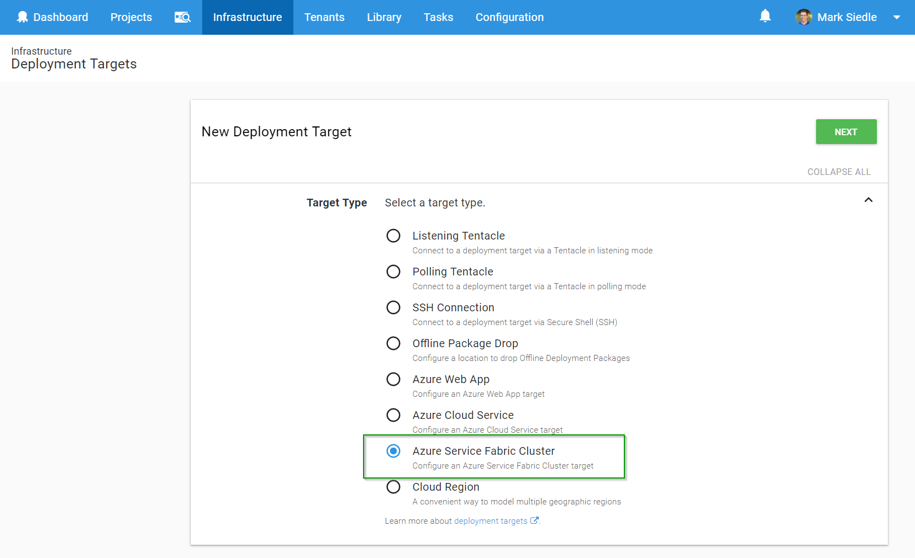Viewport: 915px width, 558px height.
Task: Click the Azure Web App radio circle icon
Action: tap(393, 379)
